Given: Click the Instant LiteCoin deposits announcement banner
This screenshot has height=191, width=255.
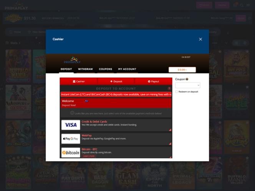Looking at the screenshot, I should [x=116, y=94].
